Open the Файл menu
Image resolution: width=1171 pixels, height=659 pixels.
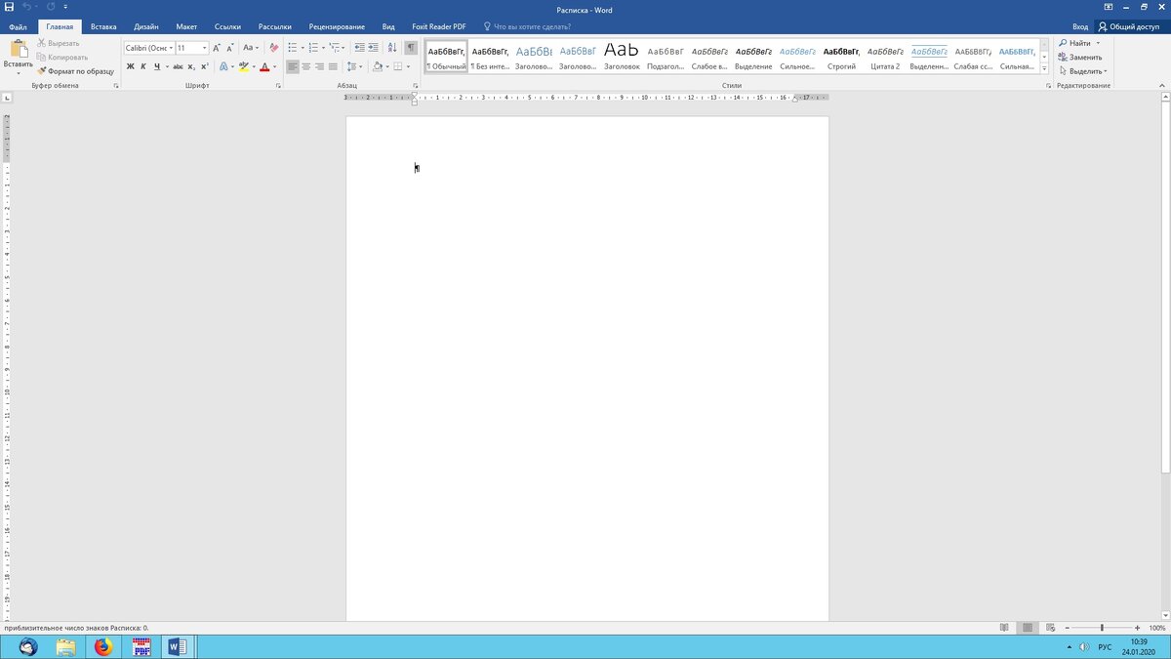[18, 26]
